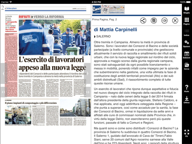
Task: Share the article with share icon
Action: pyautogui.click(x=143, y=21)
